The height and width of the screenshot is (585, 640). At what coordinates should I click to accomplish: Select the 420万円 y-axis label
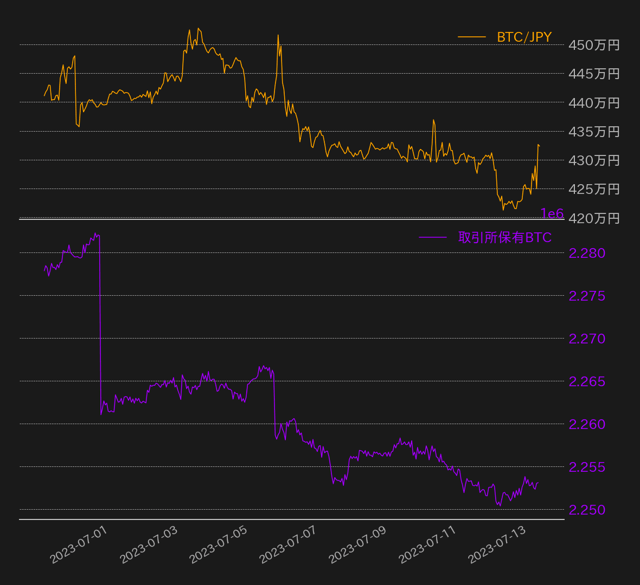pos(594,218)
